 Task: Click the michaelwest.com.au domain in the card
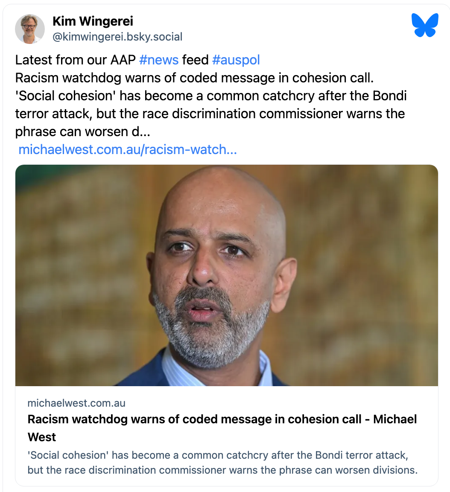click(x=76, y=403)
